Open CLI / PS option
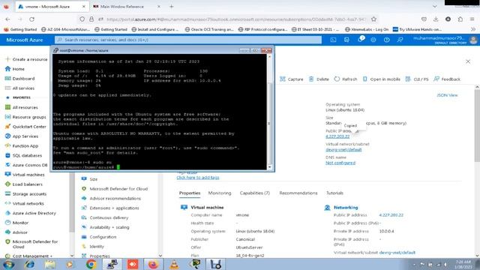The height and width of the screenshot is (270, 480). [417, 79]
